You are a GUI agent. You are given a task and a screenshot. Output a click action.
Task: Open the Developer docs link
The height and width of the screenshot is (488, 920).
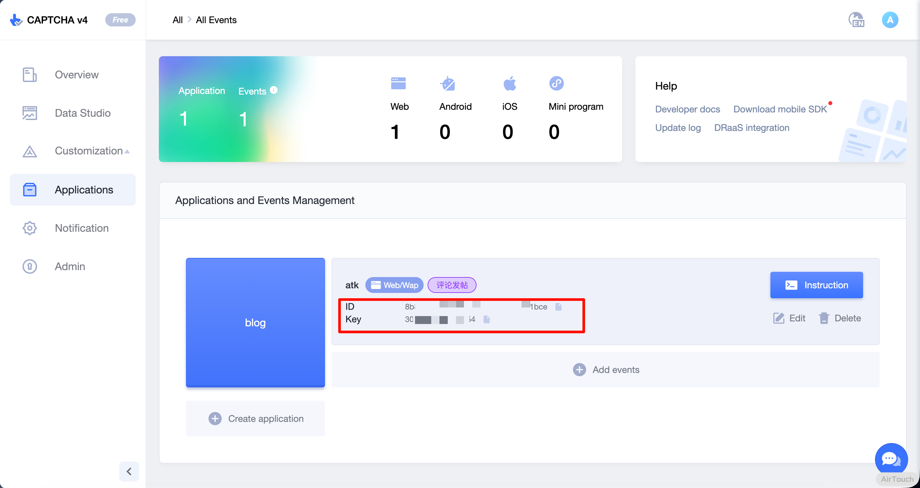[x=687, y=109]
